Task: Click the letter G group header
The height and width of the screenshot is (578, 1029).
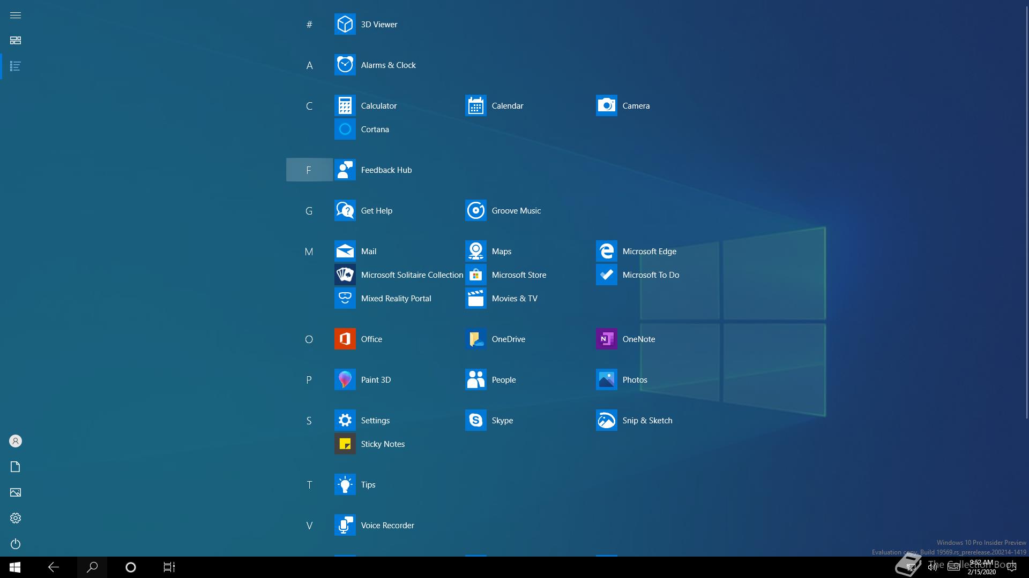Action: click(309, 211)
